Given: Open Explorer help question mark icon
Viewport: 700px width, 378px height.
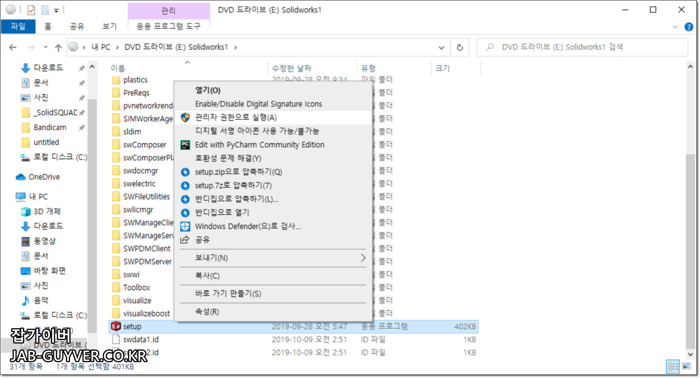Looking at the screenshot, I should [688, 27].
